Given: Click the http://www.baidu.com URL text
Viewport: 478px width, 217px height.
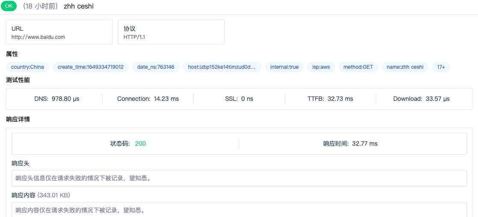Looking at the screenshot, I should 38,37.
